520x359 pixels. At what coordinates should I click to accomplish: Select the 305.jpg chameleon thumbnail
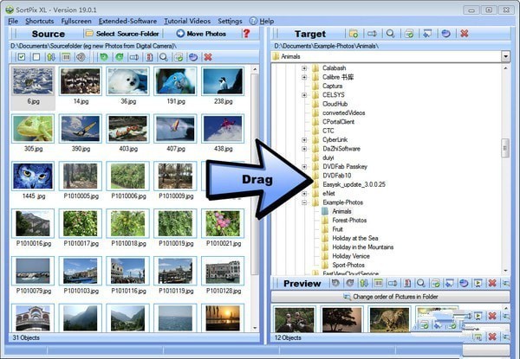(34, 130)
